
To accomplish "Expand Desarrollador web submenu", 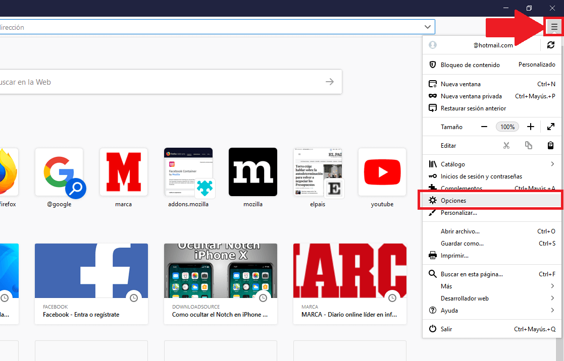I will coord(492,298).
